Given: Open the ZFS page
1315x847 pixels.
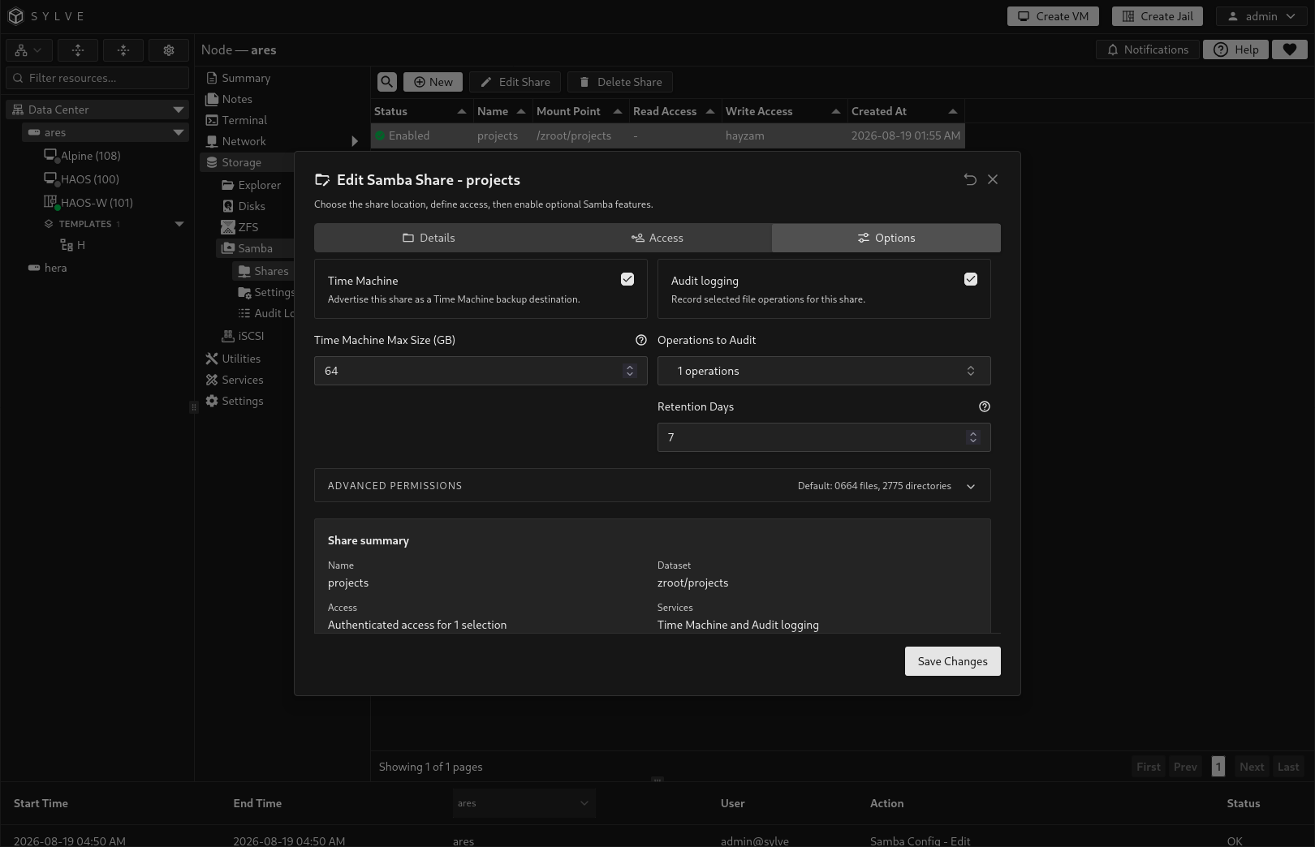Looking at the screenshot, I should [240, 227].
